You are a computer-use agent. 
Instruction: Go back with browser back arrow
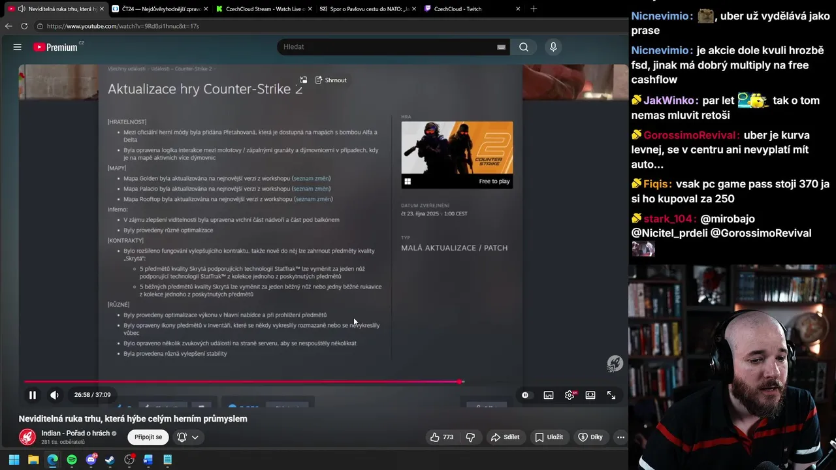8,26
